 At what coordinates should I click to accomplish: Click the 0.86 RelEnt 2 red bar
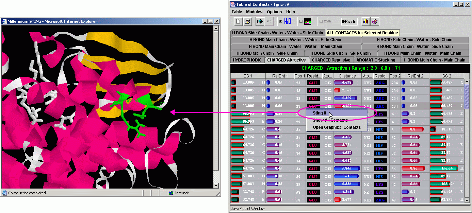click(x=413, y=168)
